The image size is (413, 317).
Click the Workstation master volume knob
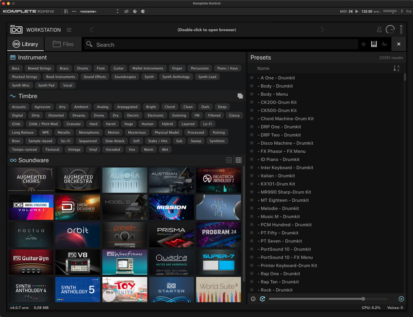(390, 30)
